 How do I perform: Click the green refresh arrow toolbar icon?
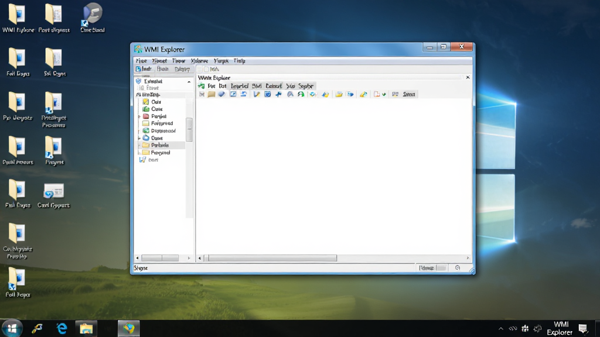(x=301, y=94)
